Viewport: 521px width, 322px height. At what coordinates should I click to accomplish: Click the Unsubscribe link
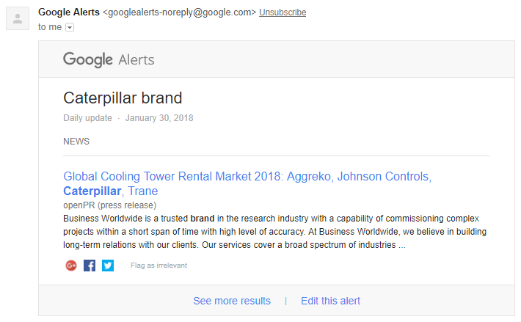(283, 12)
